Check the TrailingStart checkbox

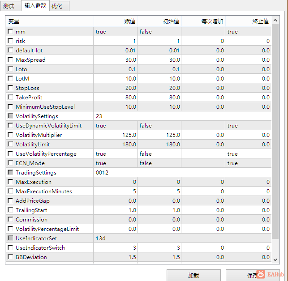click(10, 210)
